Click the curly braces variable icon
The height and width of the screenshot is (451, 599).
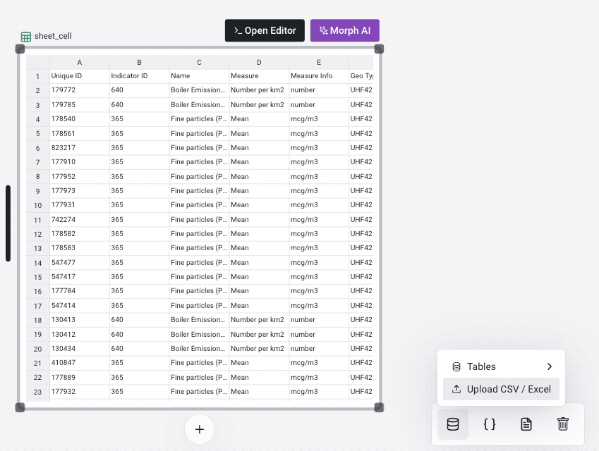coord(489,424)
